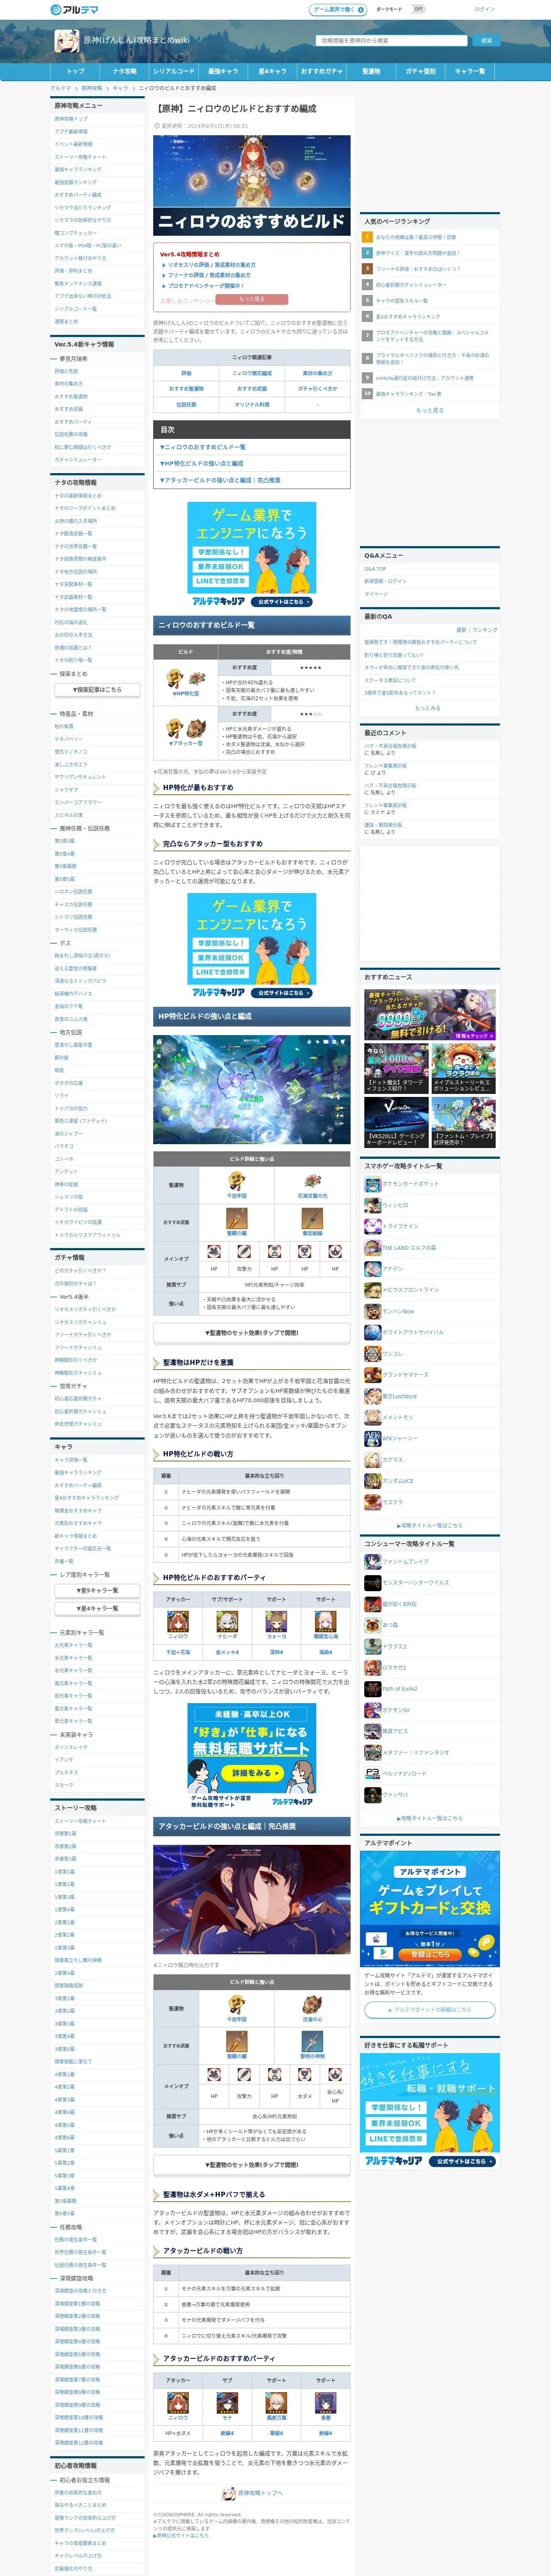Click the 東方LostWord game icon
The image size is (551, 2576).
coord(372,1396)
